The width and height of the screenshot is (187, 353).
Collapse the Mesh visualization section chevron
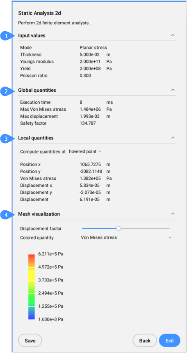coord(173,214)
